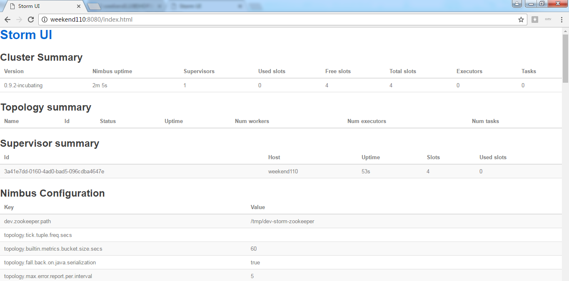569x281 pixels.
Task: Click the gray extension icon beside the star
Action: pyautogui.click(x=535, y=20)
